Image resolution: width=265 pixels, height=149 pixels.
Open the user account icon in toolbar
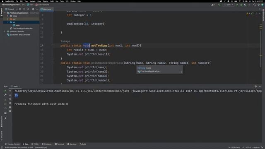(x=213, y=5)
